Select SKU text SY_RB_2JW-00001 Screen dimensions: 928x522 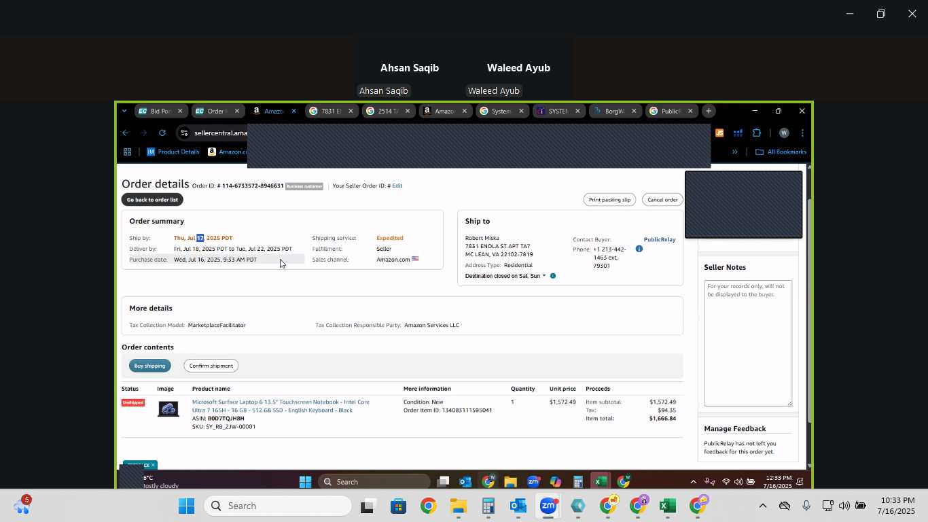[x=230, y=427]
